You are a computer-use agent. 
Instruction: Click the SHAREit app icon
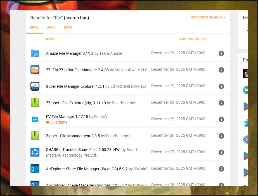click(x=35, y=152)
